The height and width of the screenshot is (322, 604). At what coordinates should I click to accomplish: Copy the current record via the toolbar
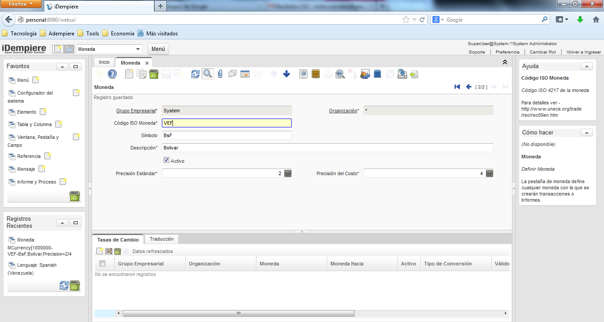tap(141, 74)
